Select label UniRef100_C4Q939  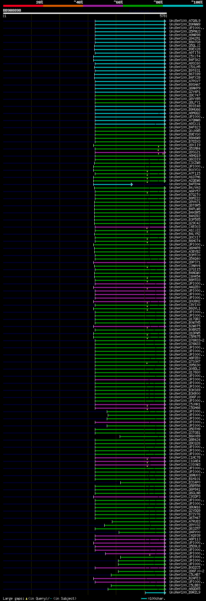click(x=185, y=535)
